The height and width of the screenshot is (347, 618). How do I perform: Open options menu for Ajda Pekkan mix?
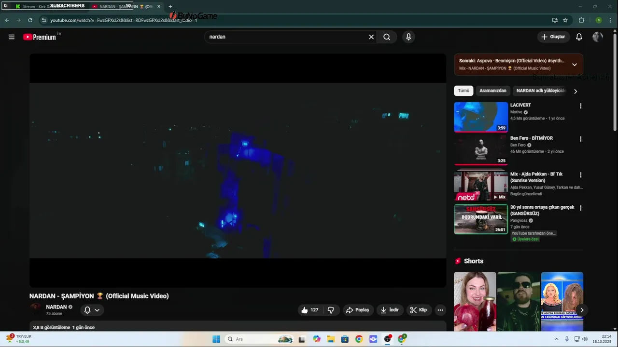click(x=580, y=175)
